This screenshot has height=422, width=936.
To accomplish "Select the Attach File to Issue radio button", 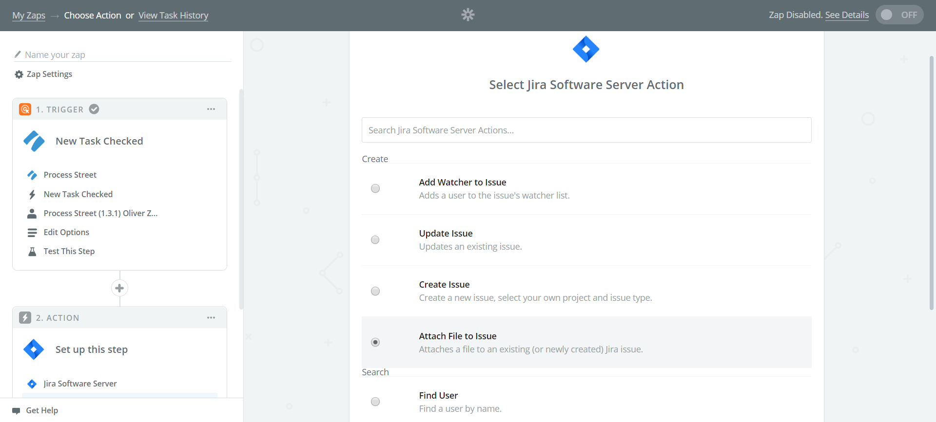I will pyautogui.click(x=375, y=342).
